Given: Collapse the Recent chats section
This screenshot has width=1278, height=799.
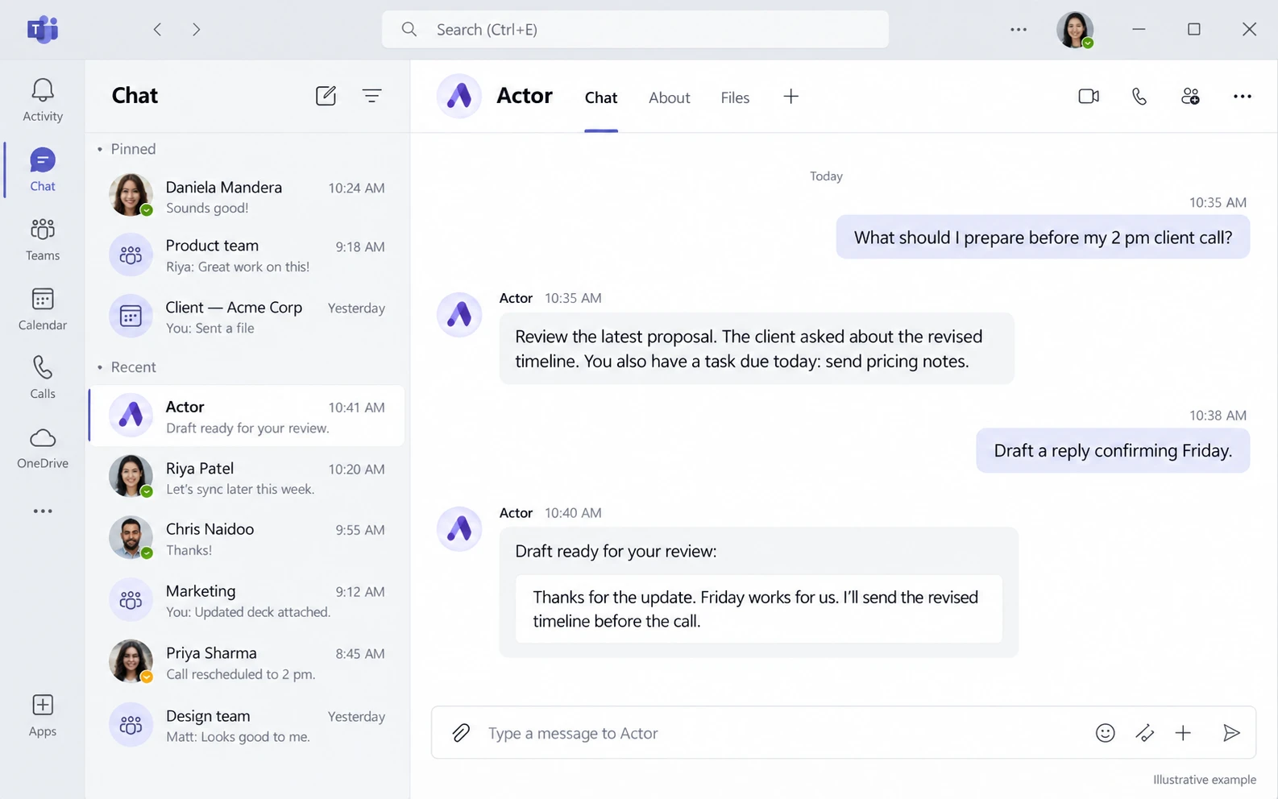Looking at the screenshot, I should coord(127,367).
